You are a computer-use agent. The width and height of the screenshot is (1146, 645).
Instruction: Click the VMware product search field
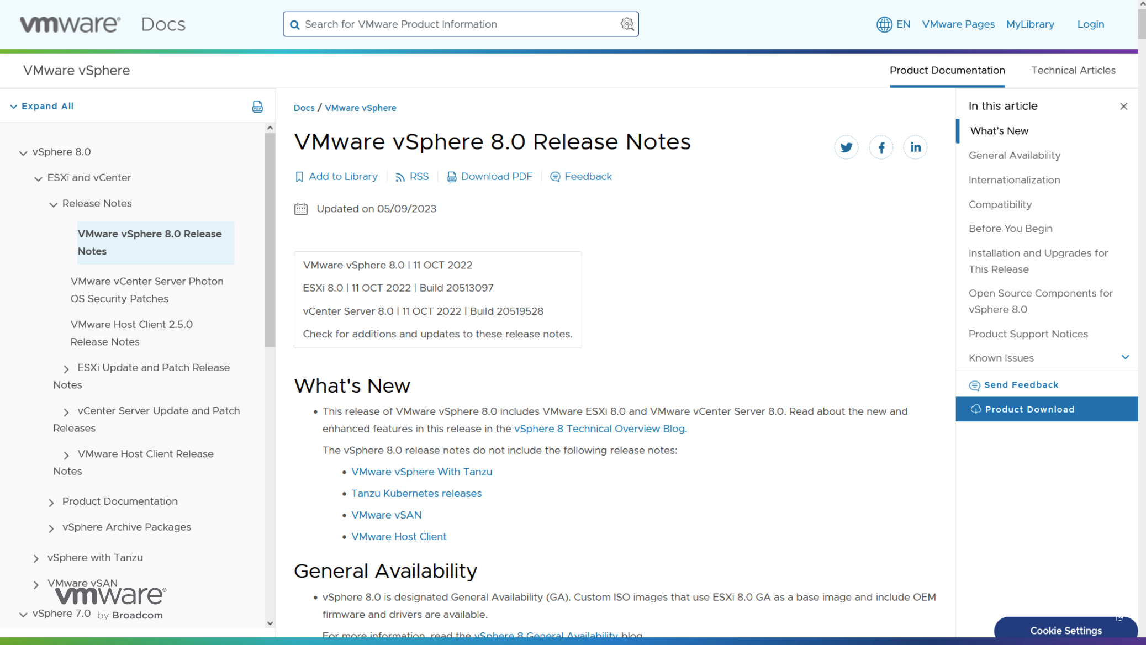coord(461,24)
